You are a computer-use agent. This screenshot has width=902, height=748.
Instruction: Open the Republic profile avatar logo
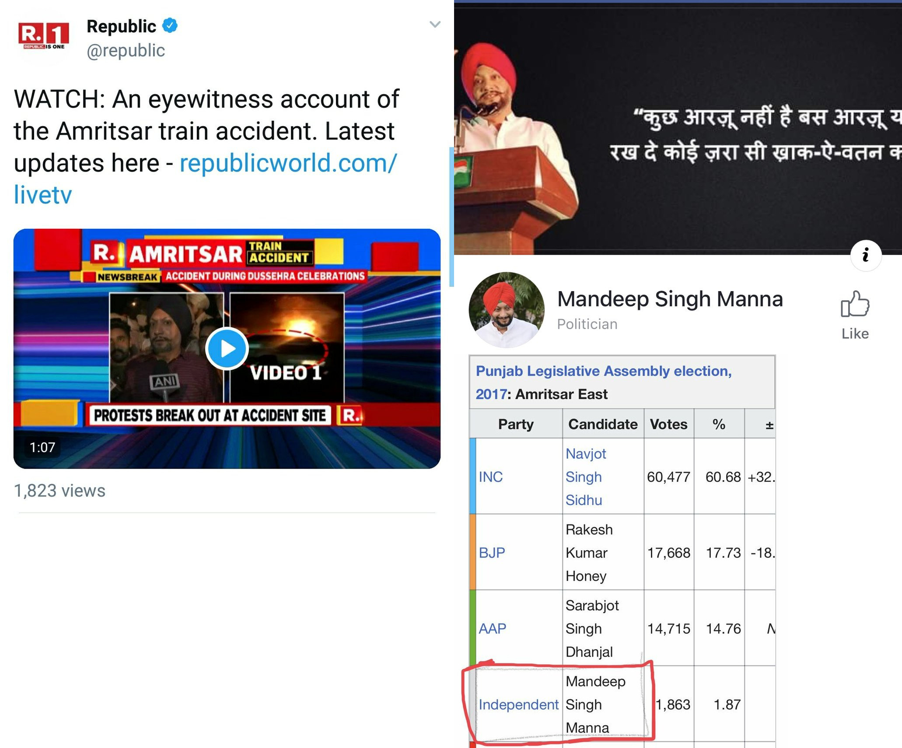pos(44,37)
